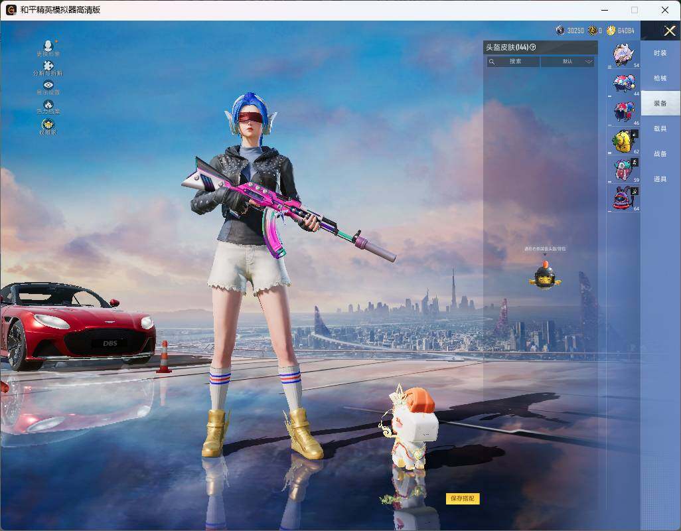Click help question mark beside 头盔皮肤(144)
Image resolution: width=681 pixels, height=531 pixels.
[533, 47]
